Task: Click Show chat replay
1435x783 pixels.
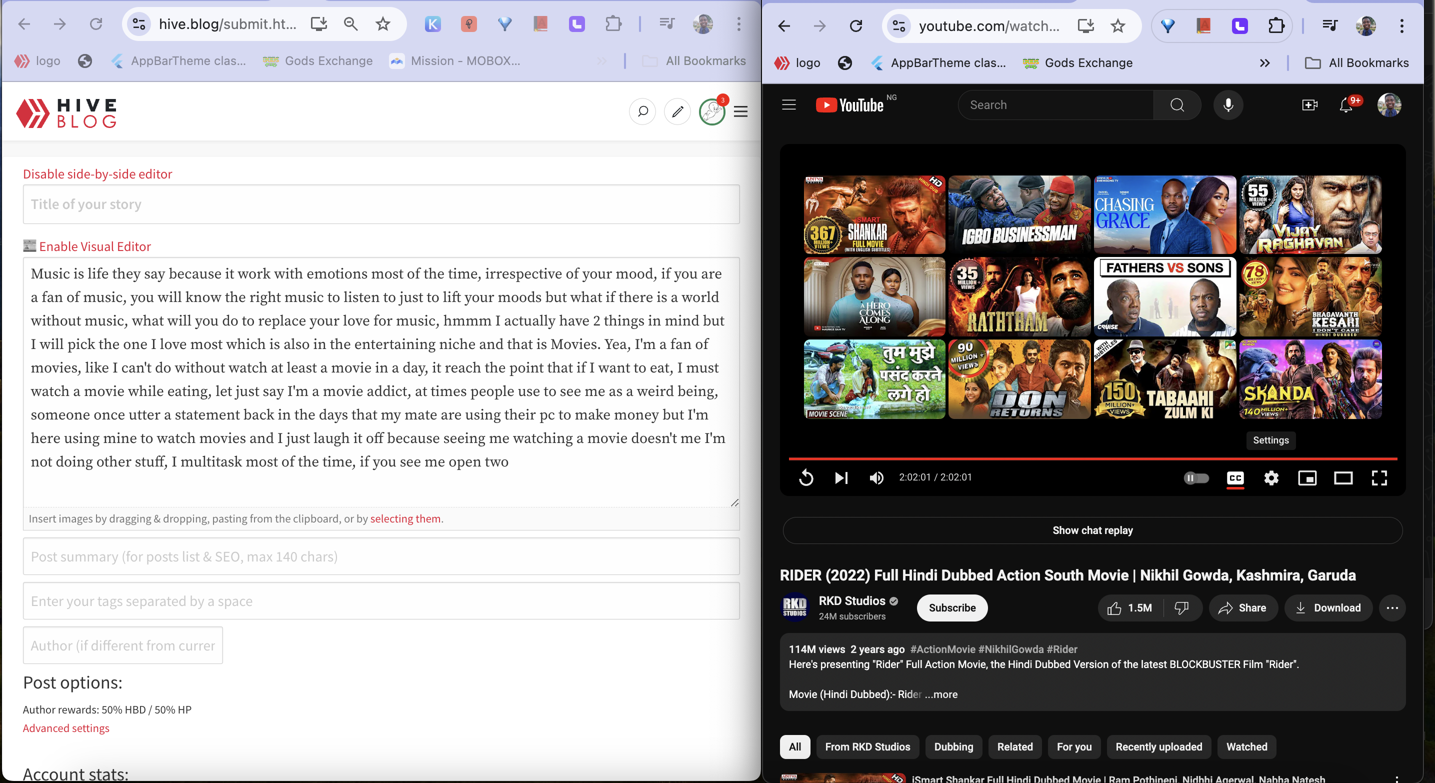Action: coord(1092,530)
